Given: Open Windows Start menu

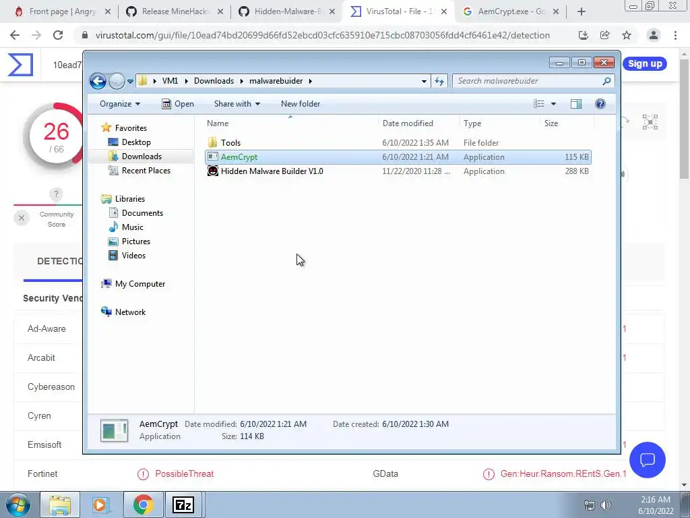Looking at the screenshot, I should pyautogui.click(x=18, y=505).
